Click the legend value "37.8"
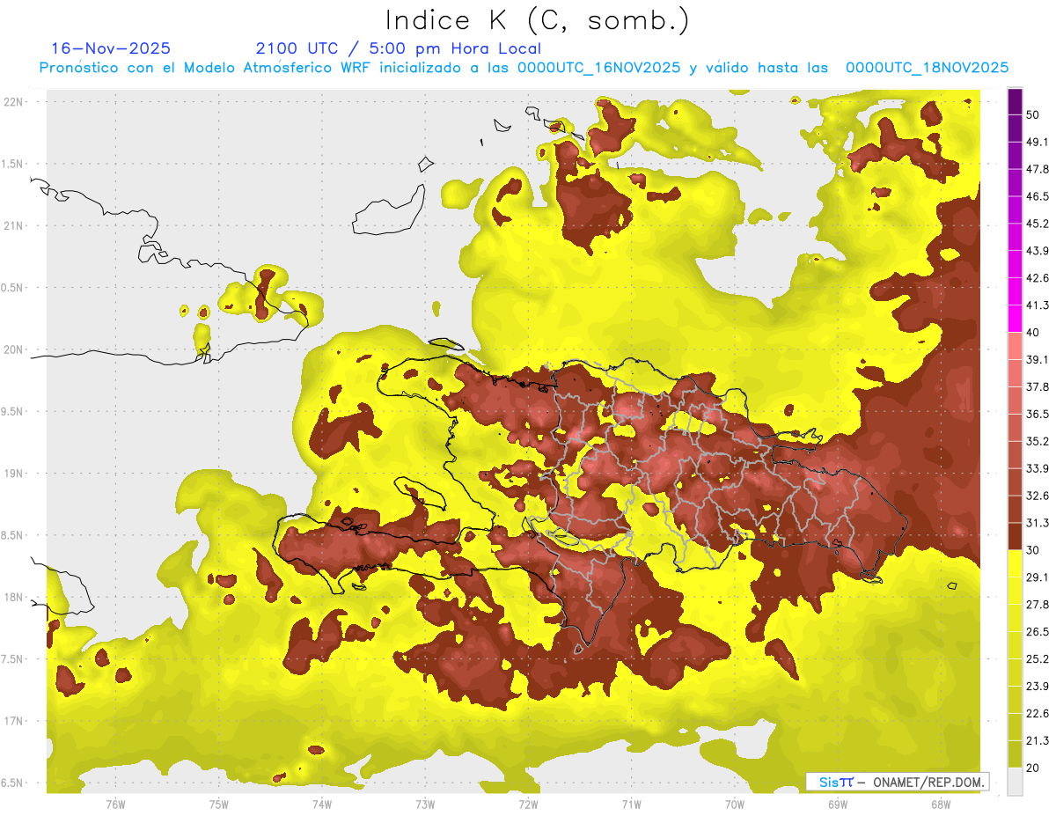 [1038, 386]
